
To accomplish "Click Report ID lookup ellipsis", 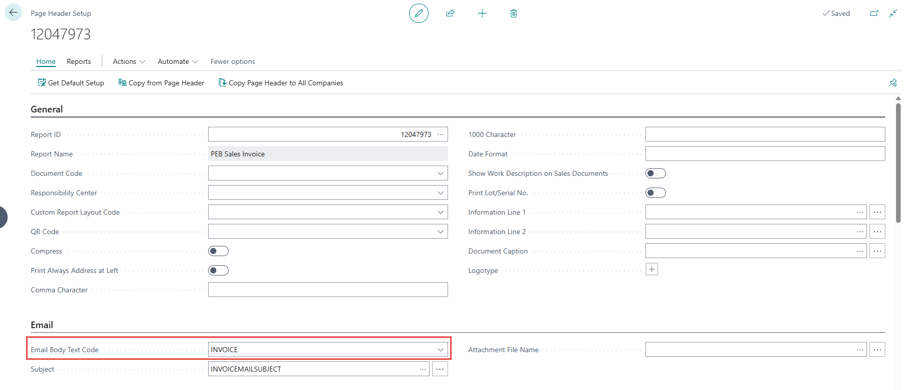I will pyautogui.click(x=441, y=134).
